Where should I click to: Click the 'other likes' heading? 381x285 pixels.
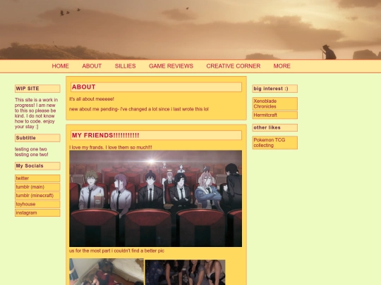(275, 127)
